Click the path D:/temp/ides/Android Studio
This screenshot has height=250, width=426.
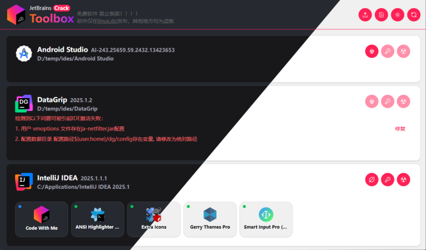click(75, 59)
